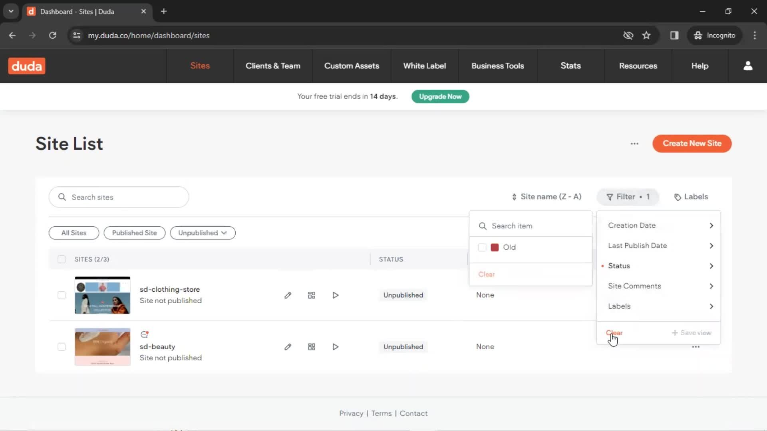Preview sd-clothing-store with play icon
767x431 pixels.
336,295
